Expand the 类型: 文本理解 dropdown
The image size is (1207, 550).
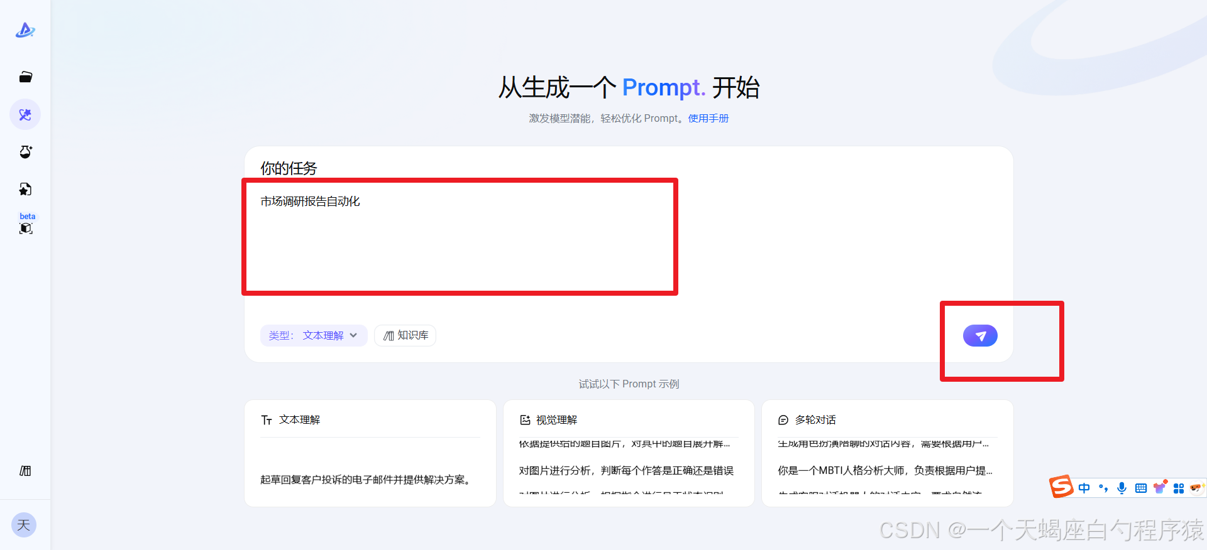point(314,335)
